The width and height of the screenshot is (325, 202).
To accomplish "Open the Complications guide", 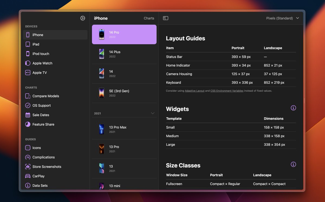I will [x=55, y=157].
